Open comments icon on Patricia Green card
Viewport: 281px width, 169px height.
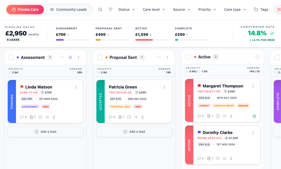coord(111,117)
